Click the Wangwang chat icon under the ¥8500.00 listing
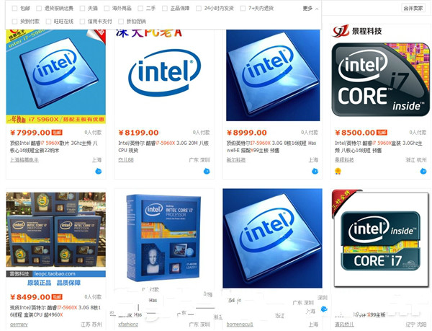The height and width of the screenshot is (331, 432). coord(423,172)
